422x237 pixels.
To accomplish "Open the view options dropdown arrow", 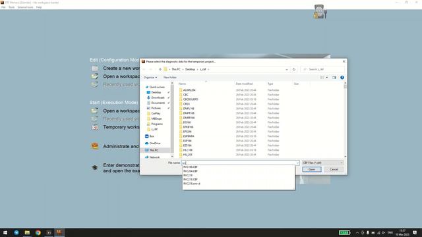I will [327, 78].
